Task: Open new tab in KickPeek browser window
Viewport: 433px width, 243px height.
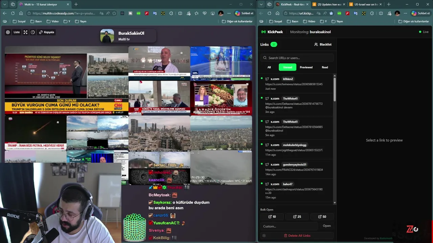Action: click(x=388, y=4)
